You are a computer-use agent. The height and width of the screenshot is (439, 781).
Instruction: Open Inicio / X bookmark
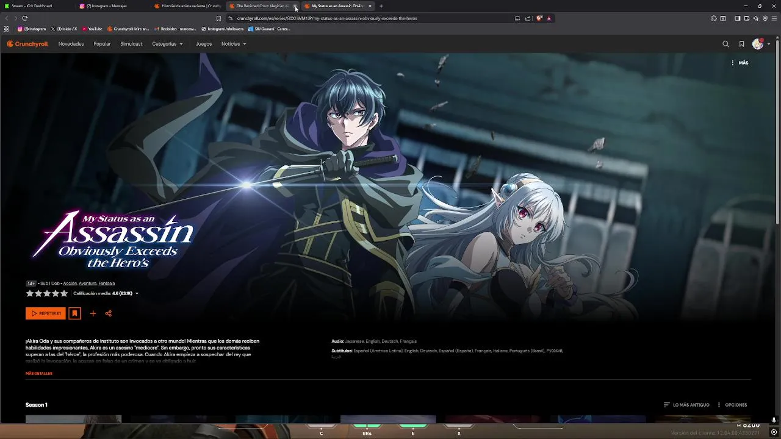[63, 29]
